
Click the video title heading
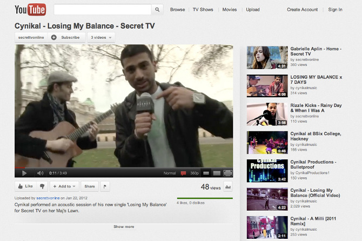point(84,26)
